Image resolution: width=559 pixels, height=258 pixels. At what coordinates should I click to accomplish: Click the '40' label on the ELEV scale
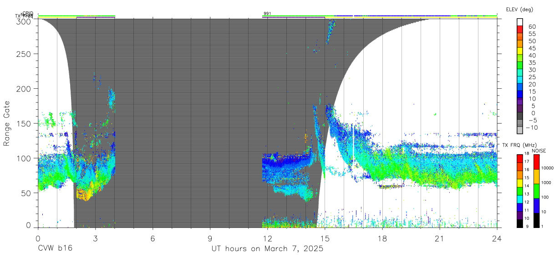(x=532, y=56)
